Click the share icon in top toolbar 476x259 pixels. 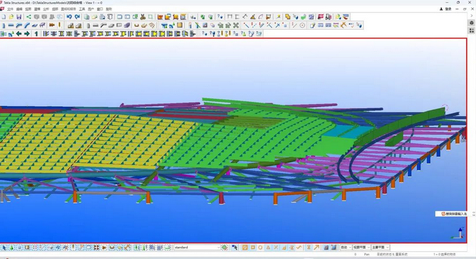[28, 17]
